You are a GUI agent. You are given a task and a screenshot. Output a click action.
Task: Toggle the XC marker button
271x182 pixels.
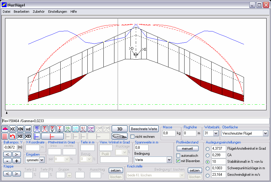pos(12,129)
